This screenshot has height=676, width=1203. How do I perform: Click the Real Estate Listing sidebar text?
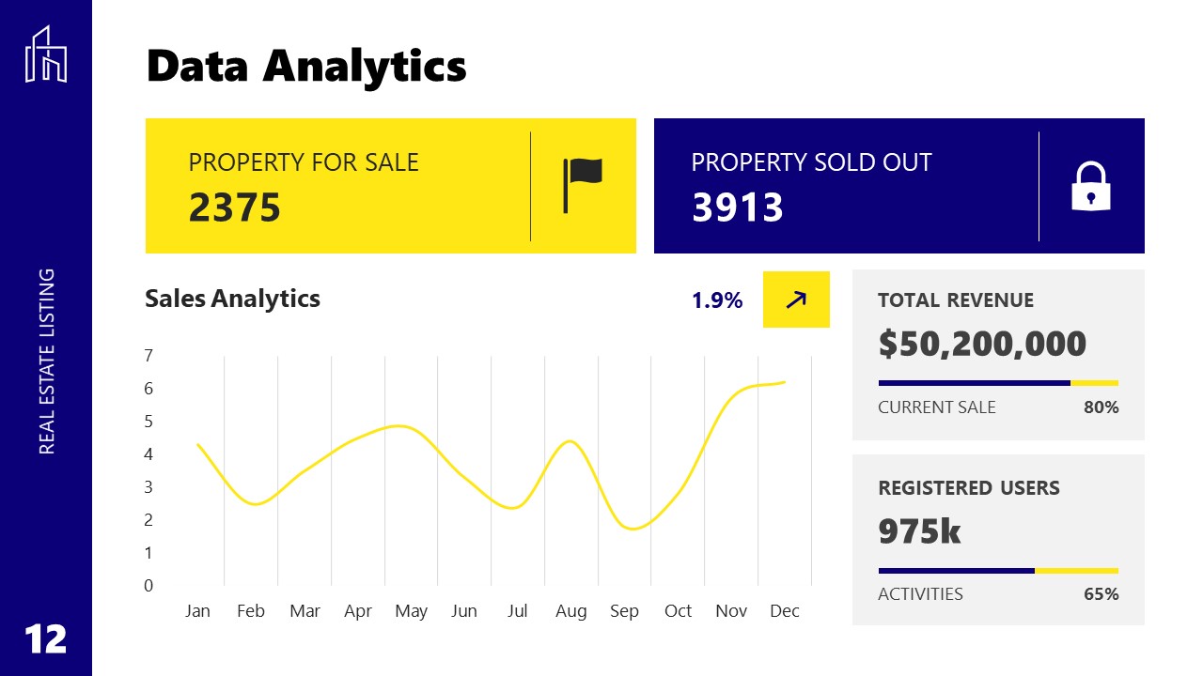pyautogui.click(x=47, y=361)
